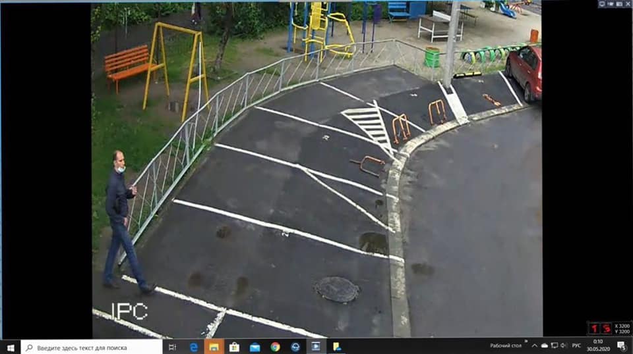Viewport: 633px width, 354px height.
Task: Open Microsoft Store from the taskbar
Action: 234,347
